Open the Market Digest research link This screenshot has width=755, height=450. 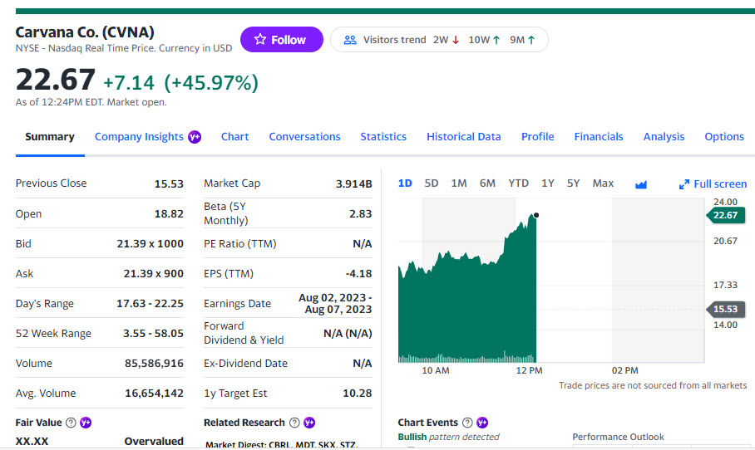[x=281, y=444]
